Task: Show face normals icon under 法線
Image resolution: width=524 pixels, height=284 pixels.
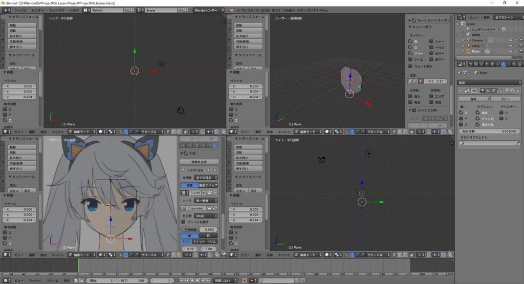Action: (x=421, y=81)
